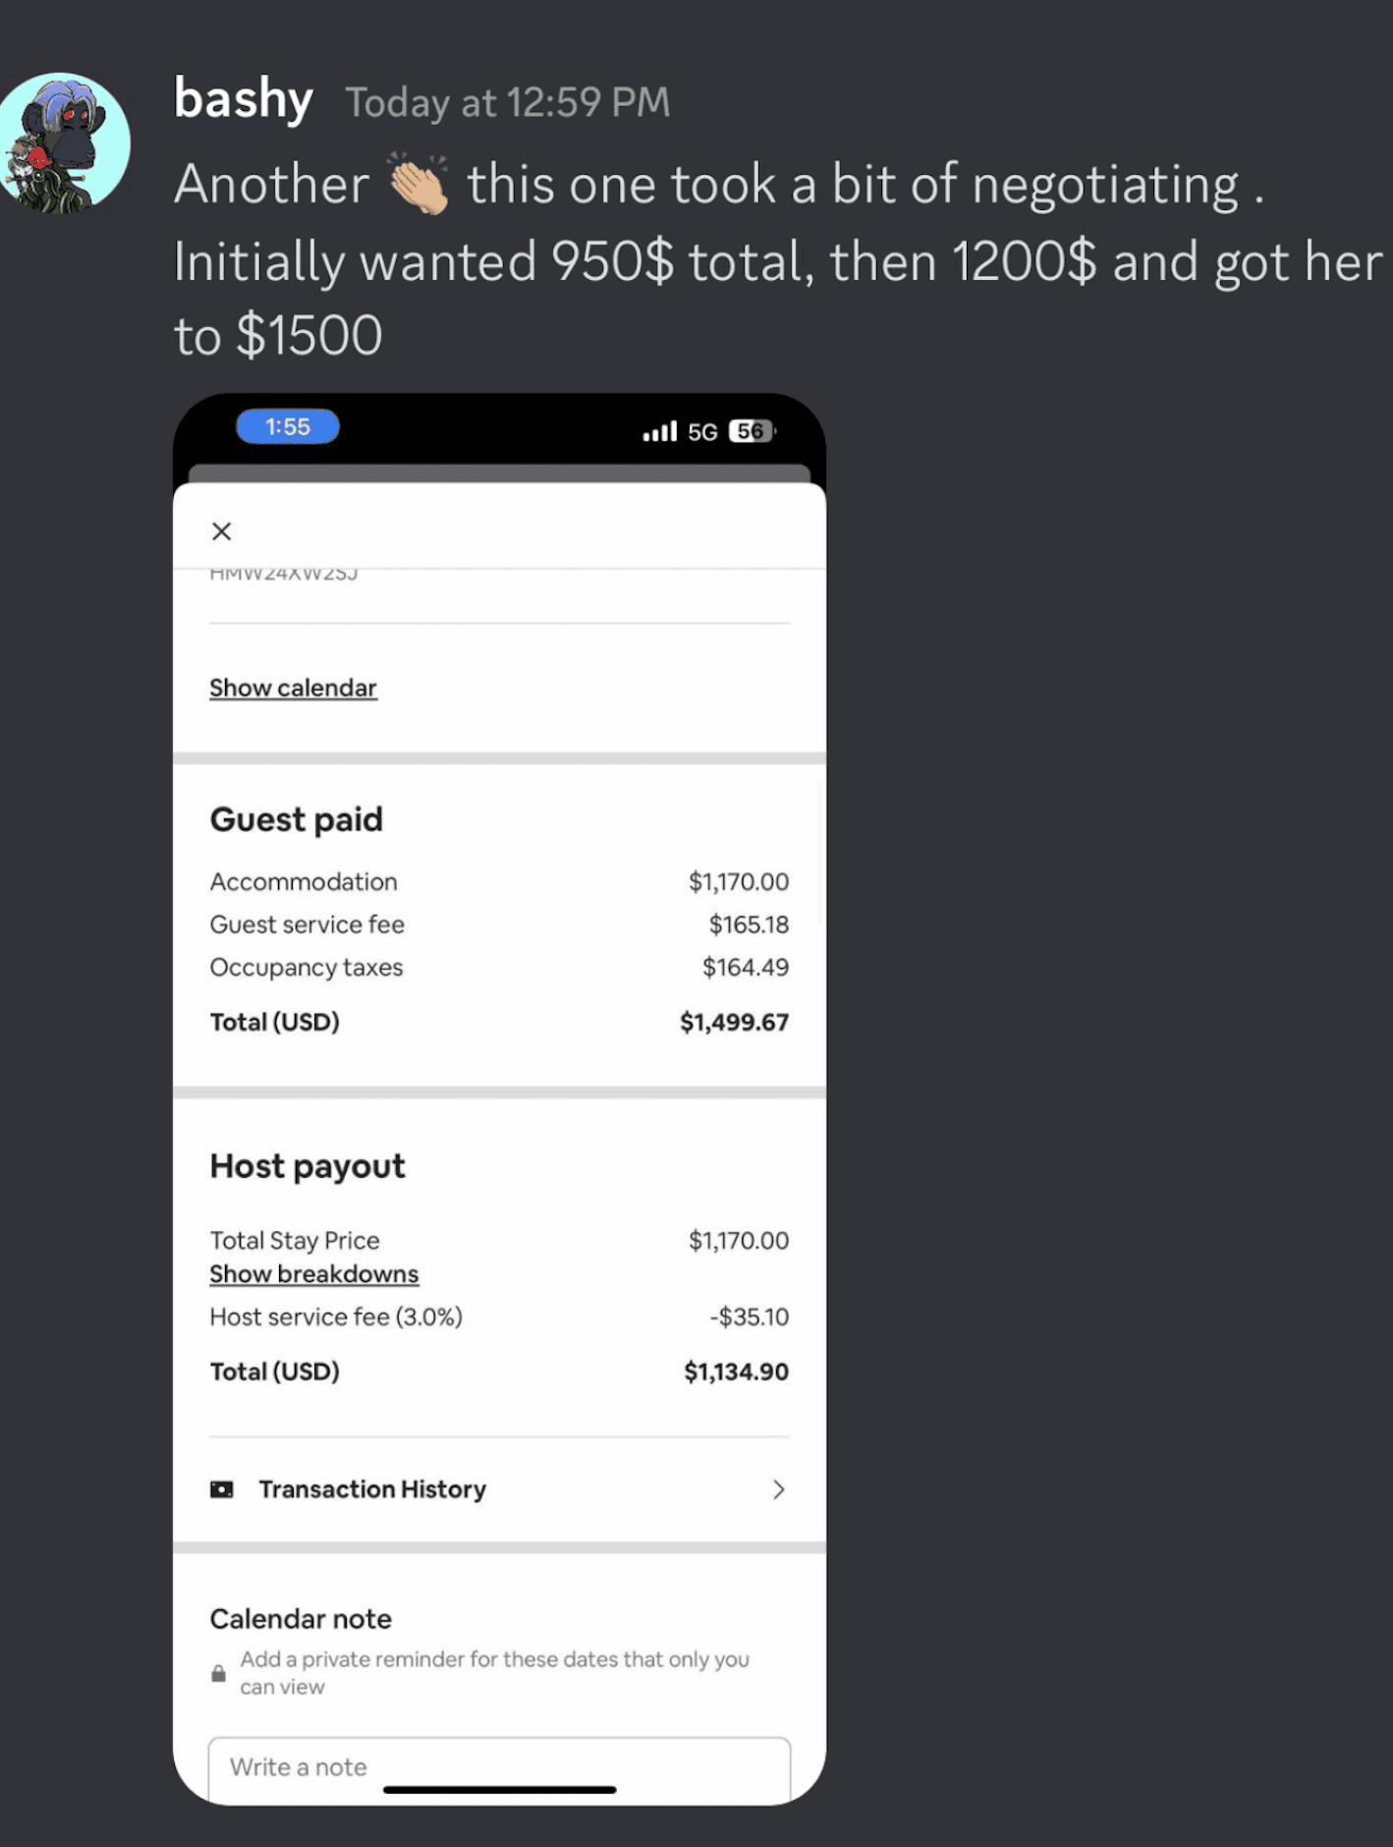Tap the home indicator bar at bottom
The width and height of the screenshot is (1393, 1847).
click(499, 1790)
